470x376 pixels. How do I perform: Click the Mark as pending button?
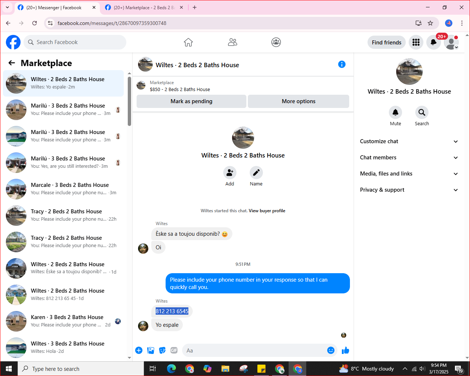click(191, 101)
